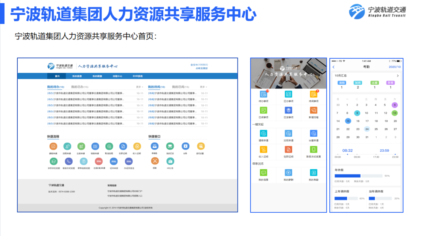Tap the back arrow on the 考勤 screen
This screenshot has height=236, width=426.
click(x=334, y=67)
